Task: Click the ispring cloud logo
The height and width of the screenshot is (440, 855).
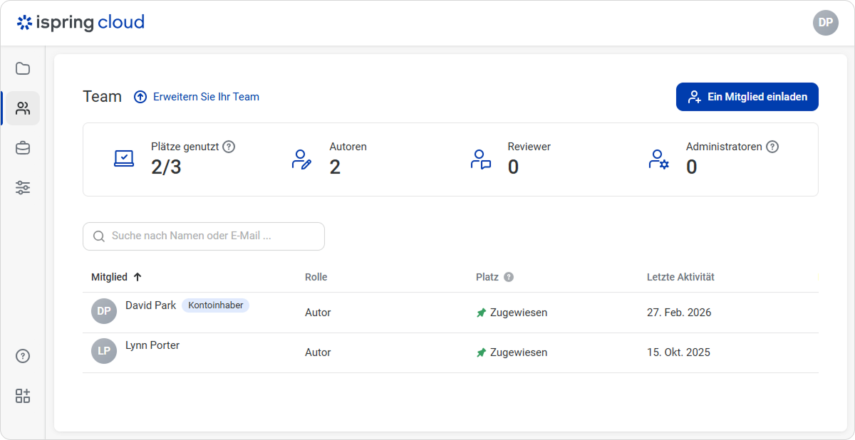Action: tap(81, 22)
